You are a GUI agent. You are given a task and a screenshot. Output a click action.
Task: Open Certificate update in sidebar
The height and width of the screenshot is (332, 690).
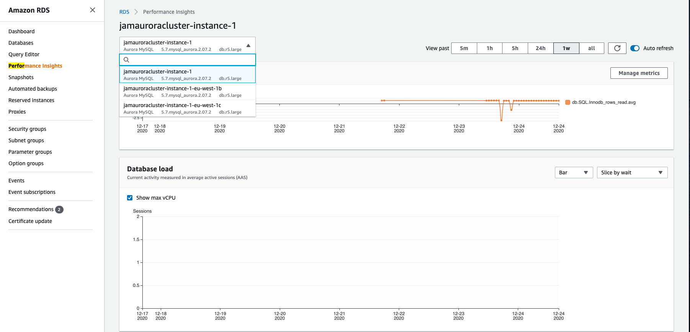pyautogui.click(x=30, y=221)
